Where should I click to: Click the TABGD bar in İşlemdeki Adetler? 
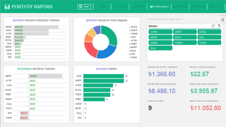[x=97, y=95]
